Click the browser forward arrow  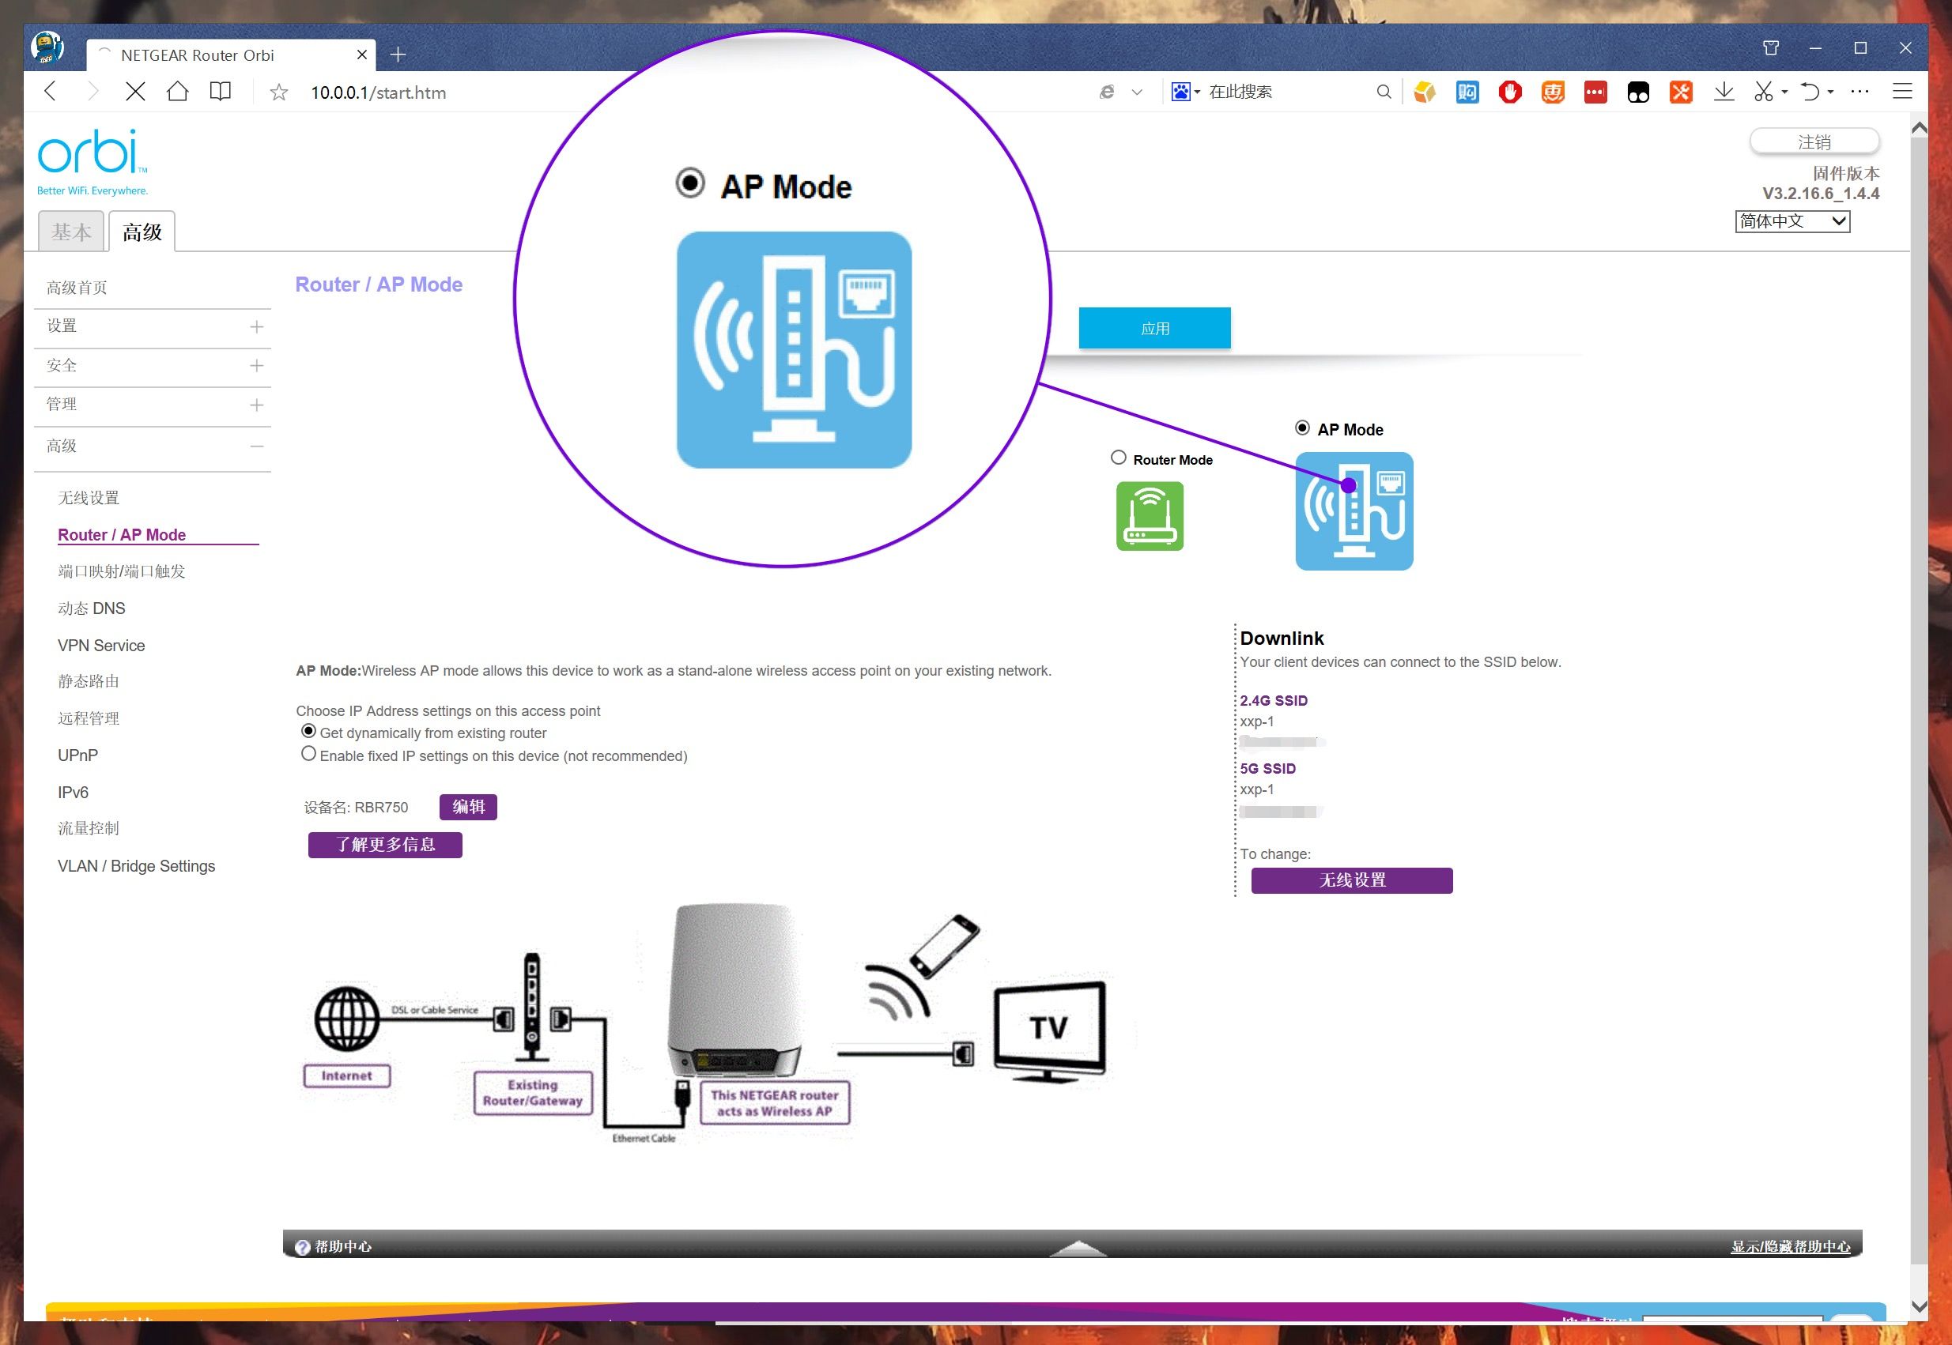(93, 91)
